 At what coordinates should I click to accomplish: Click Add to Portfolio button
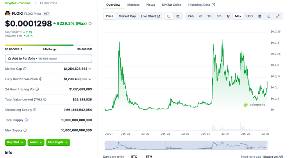coord(48,58)
